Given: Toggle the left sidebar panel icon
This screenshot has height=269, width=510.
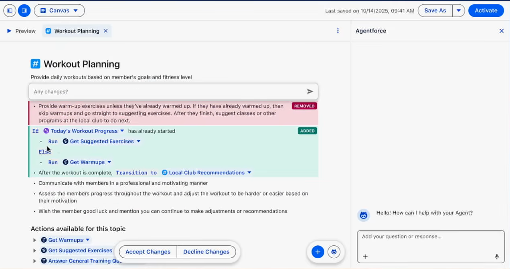Looking at the screenshot, I should (10, 11).
